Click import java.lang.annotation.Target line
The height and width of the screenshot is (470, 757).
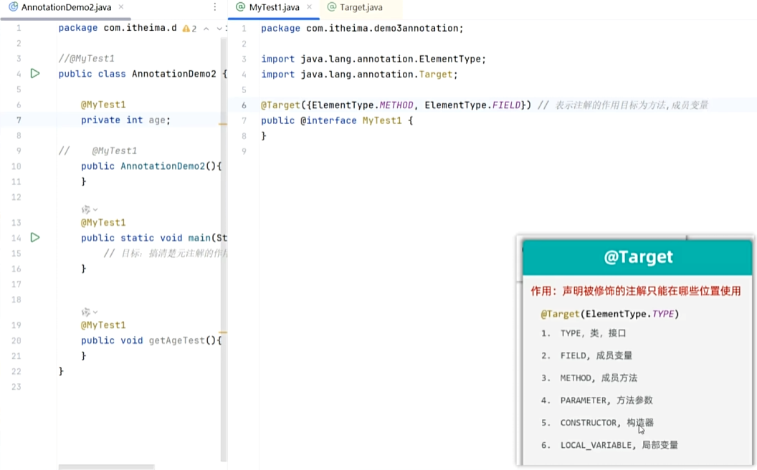tap(359, 75)
